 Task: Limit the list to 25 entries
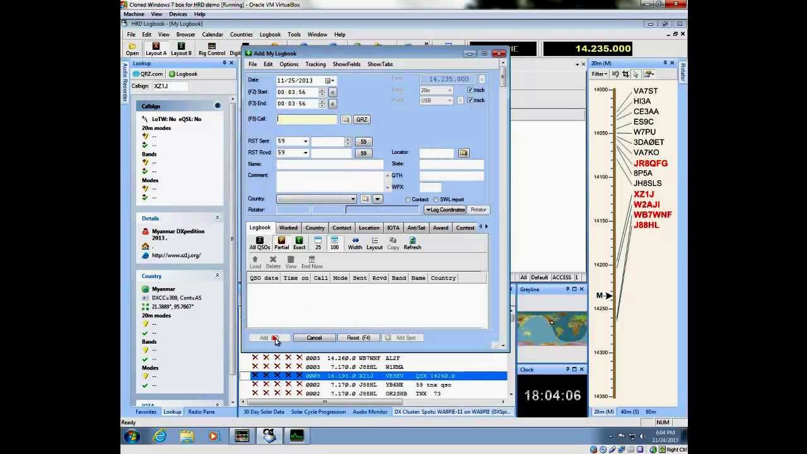[x=318, y=243]
